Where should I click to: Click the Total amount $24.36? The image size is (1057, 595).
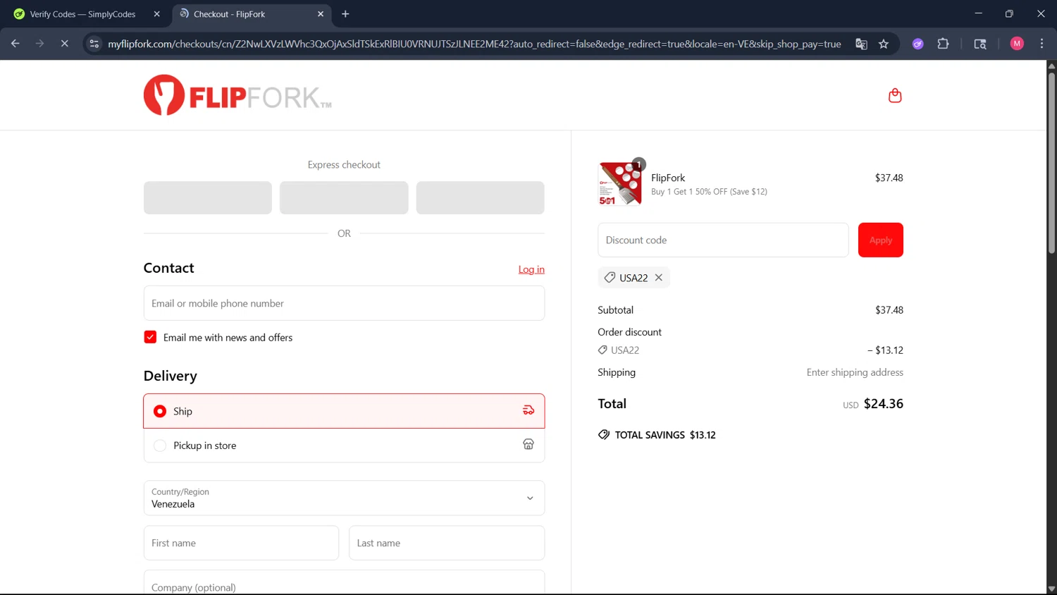coord(884,404)
